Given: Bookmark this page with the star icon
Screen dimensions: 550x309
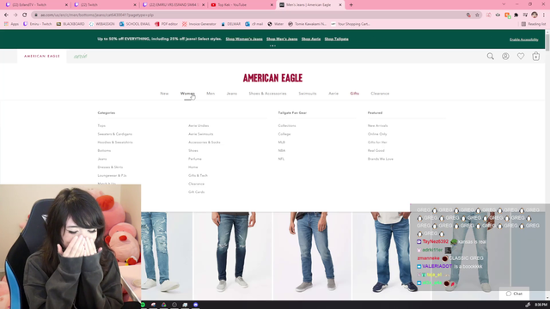Looking at the screenshot, I should click(477, 15).
